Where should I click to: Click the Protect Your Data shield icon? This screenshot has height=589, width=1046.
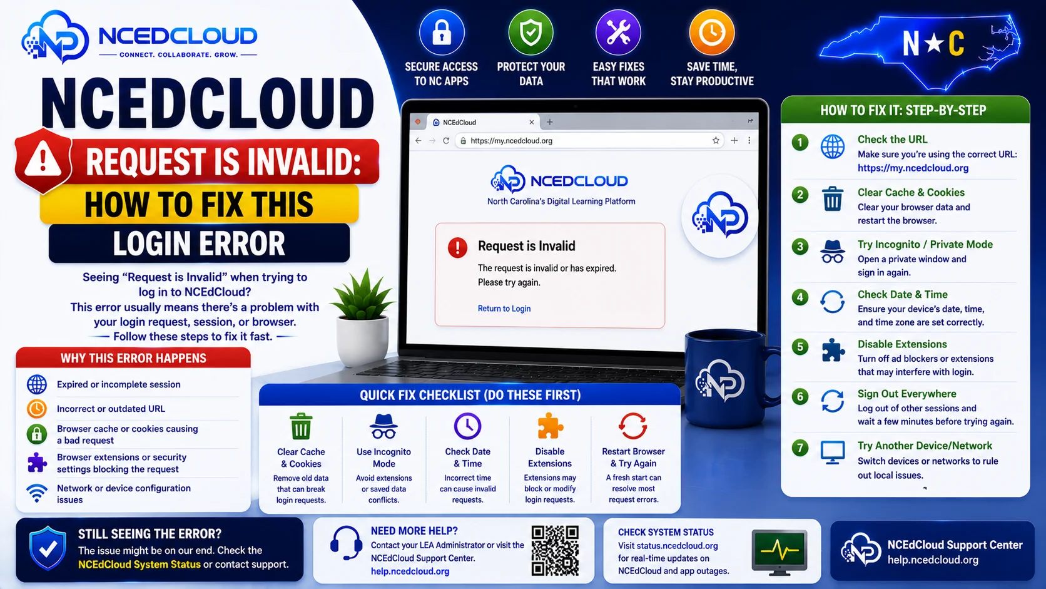(531, 33)
